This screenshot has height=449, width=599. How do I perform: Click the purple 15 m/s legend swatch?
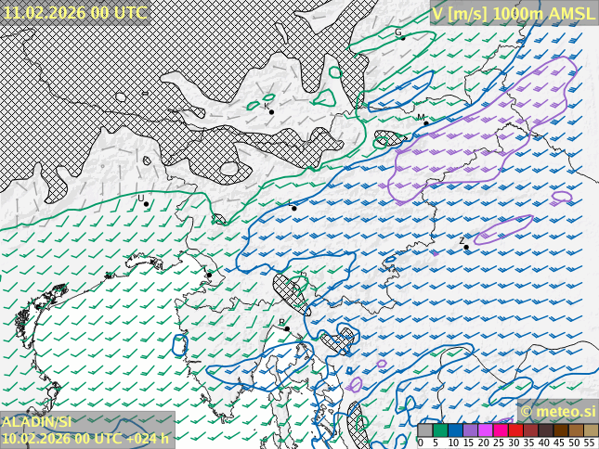tap(470, 430)
